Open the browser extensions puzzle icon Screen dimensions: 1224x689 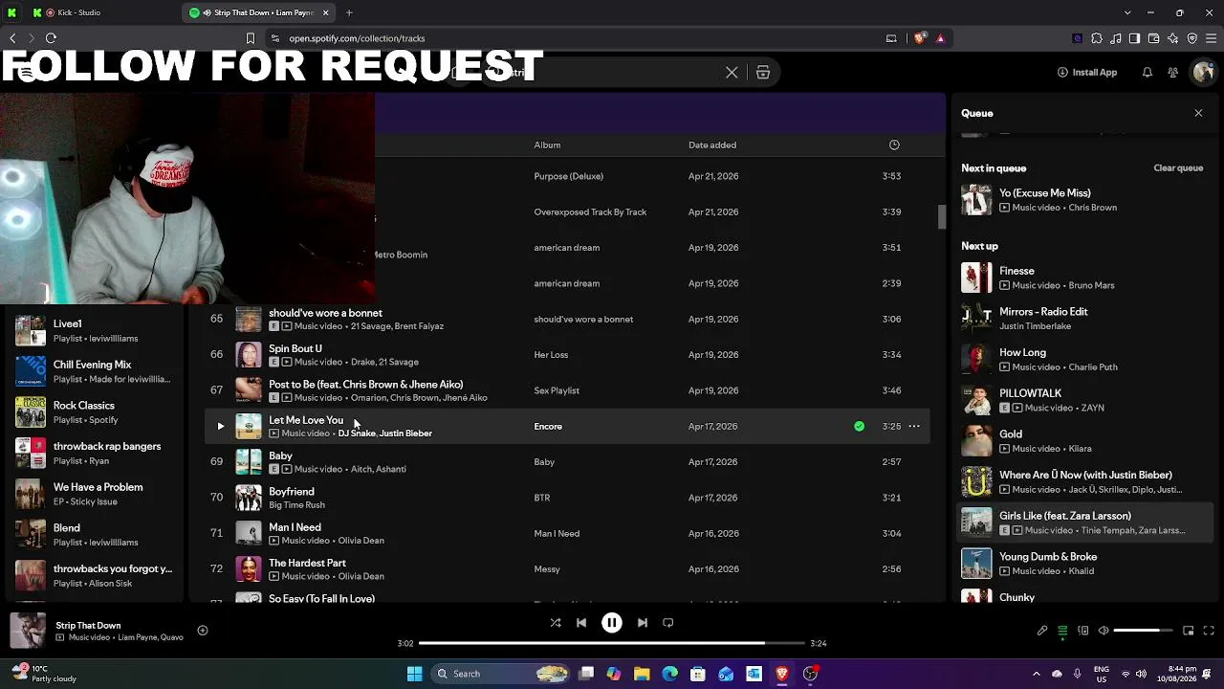point(1097,38)
